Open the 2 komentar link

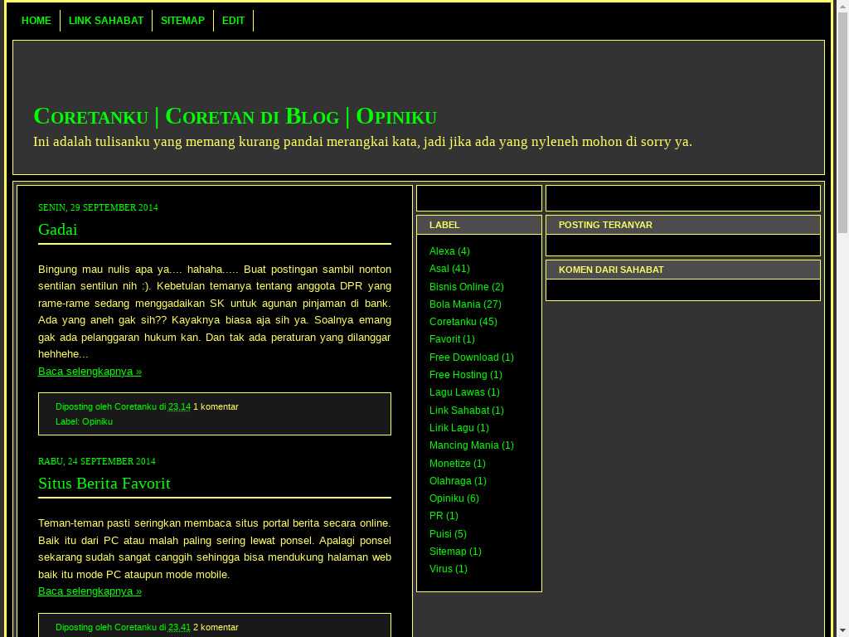(216, 627)
